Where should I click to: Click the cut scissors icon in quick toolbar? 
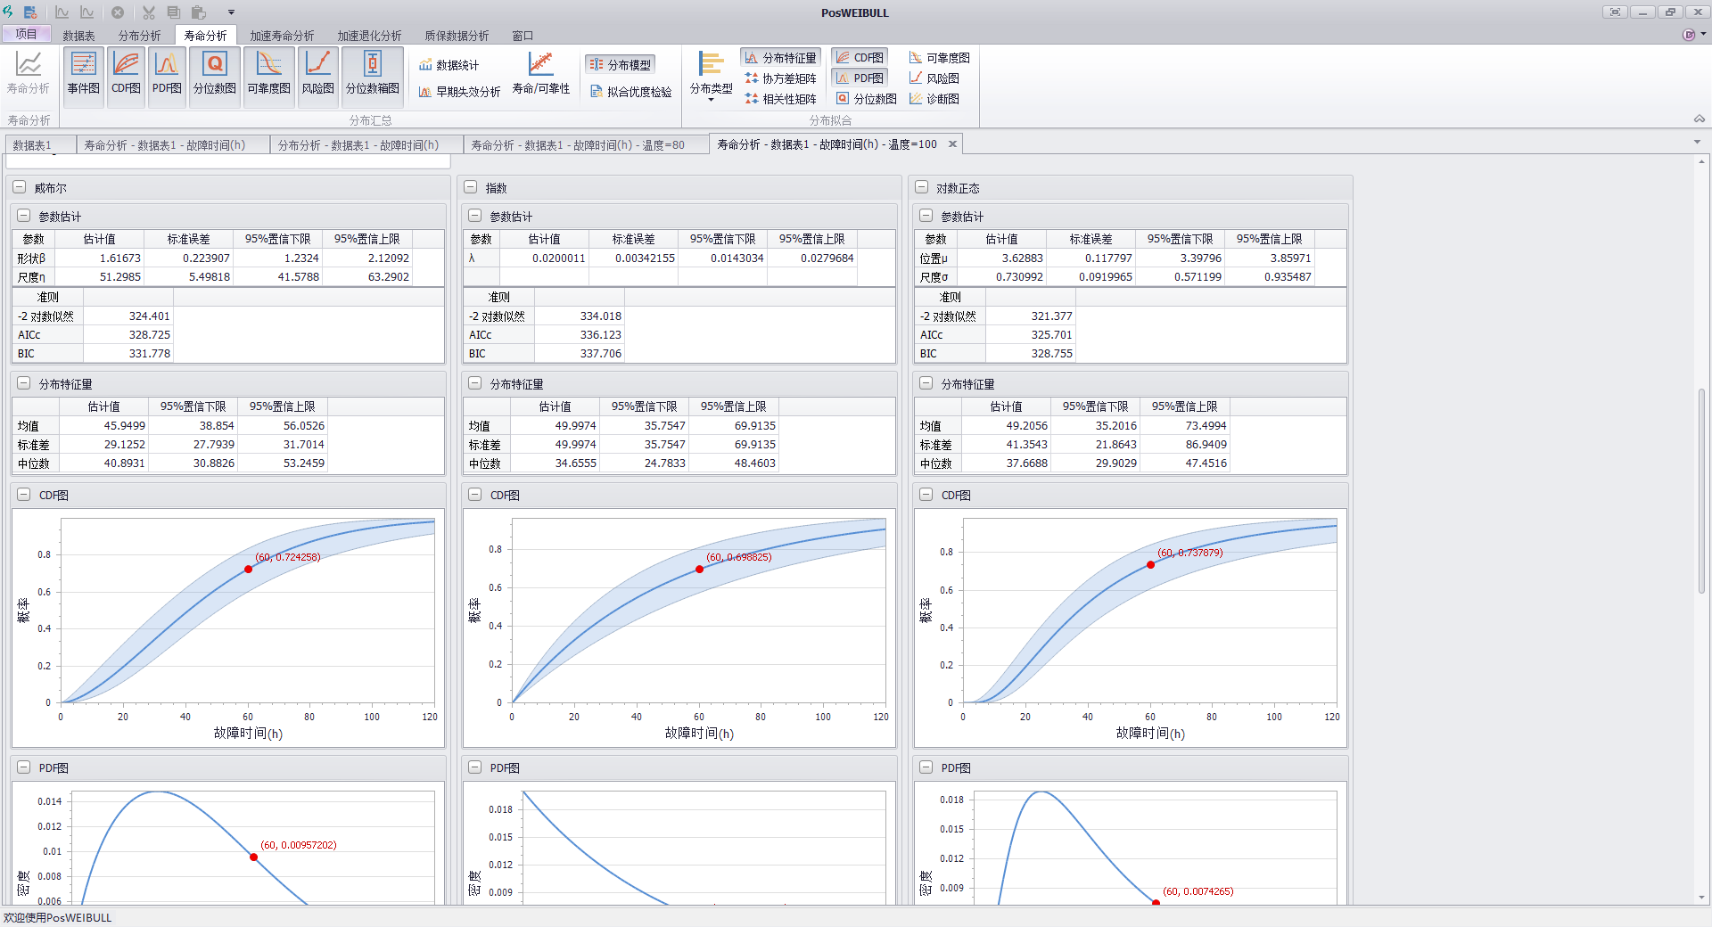point(149,12)
